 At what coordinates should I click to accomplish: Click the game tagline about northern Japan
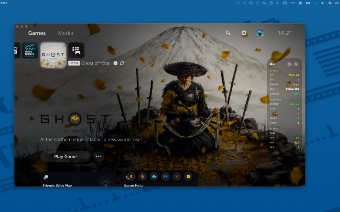92,139
